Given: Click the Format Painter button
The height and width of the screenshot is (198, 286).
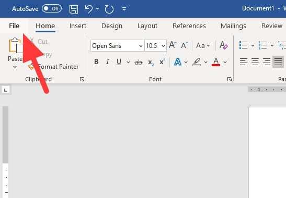Looking at the screenshot, I should point(53,67).
